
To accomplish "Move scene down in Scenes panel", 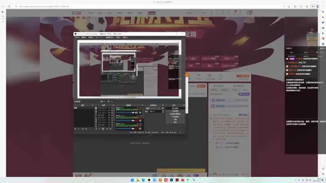I will pos(86,129).
